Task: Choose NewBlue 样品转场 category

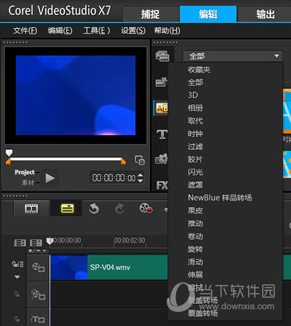Action: pyautogui.click(x=220, y=198)
